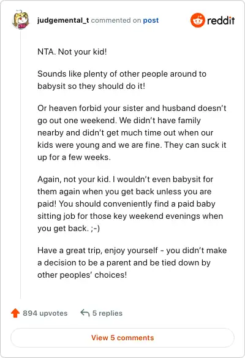Viewport: 245px width, 358px height.
Task: Click the "other peoples' choices!" closing line
Action: [82, 275]
